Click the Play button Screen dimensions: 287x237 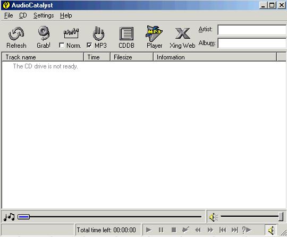(149, 230)
